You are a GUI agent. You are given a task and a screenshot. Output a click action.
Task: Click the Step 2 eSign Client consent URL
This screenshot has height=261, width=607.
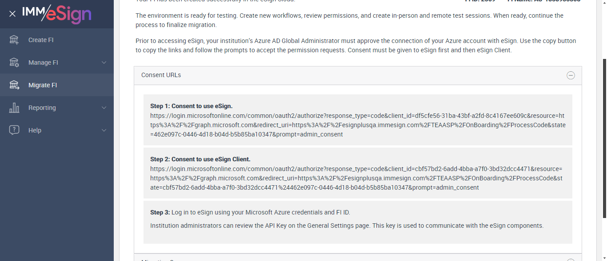[356, 178]
